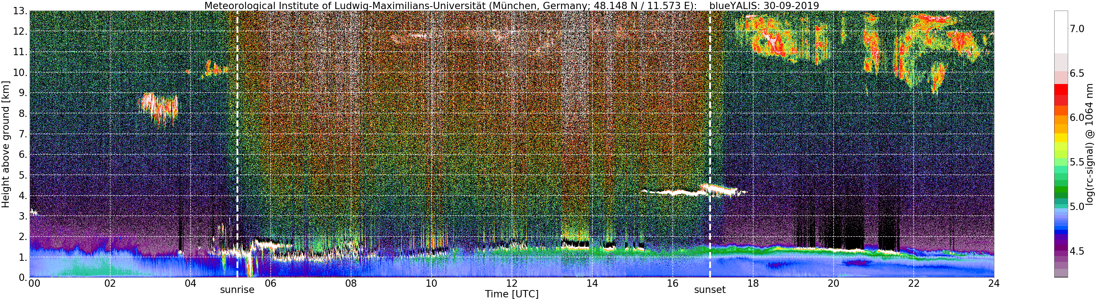Click the x-axis tick label '20'
This screenshot has width=1097, height=301.
point(833,283)
